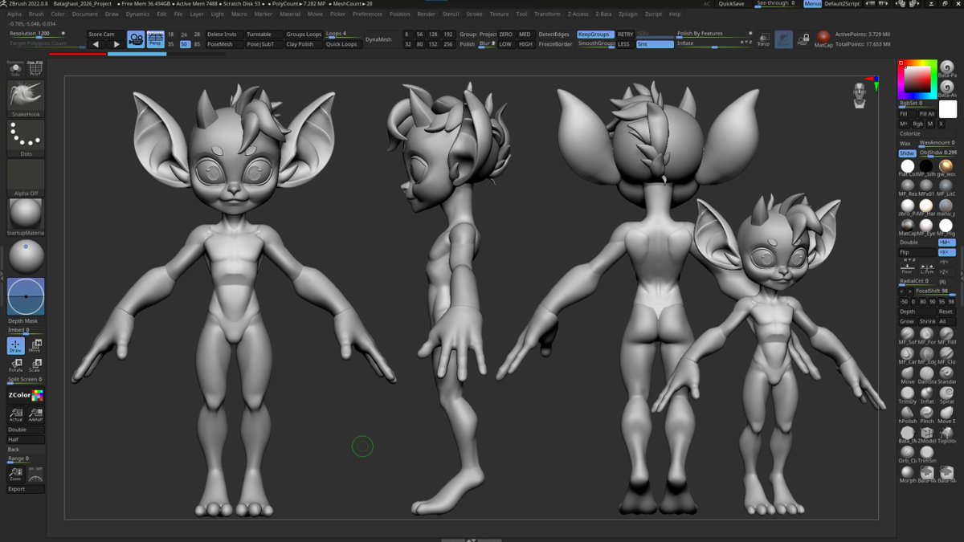
Task: Click the camera head view indicator
Action: click(x=860, y=94)
